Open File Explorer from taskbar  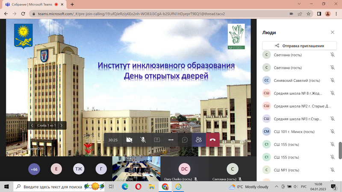[x=152, y=186]
